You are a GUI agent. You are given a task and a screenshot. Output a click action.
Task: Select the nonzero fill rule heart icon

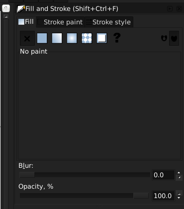[174, 38]
